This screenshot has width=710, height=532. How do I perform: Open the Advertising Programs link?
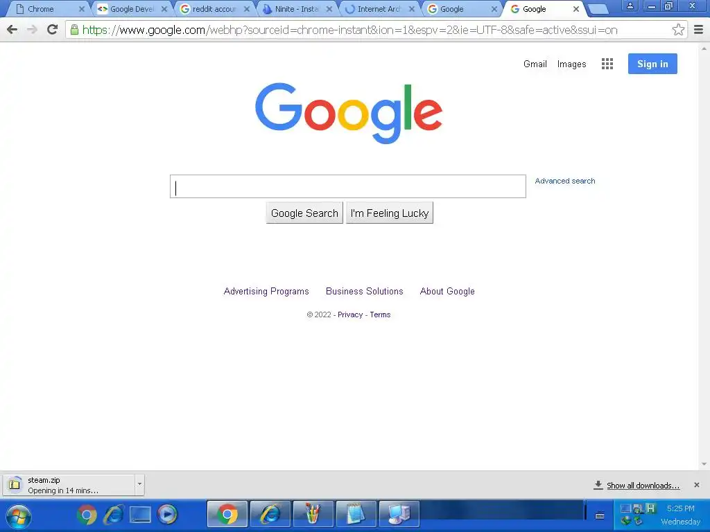coord(266,292)
